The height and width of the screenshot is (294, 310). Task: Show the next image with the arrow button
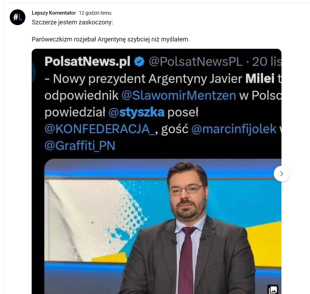tap(281, 173)
